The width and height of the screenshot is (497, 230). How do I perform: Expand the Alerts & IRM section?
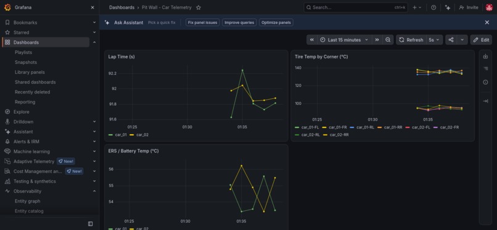[94, 141]
